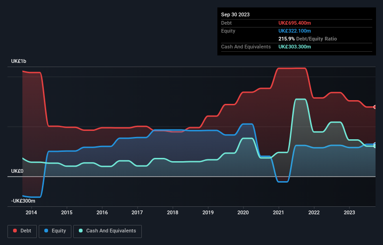Toggle the Cash And Equivalents legend button
Viewport: 383px width, 245px height.
[x=107, y=231]
